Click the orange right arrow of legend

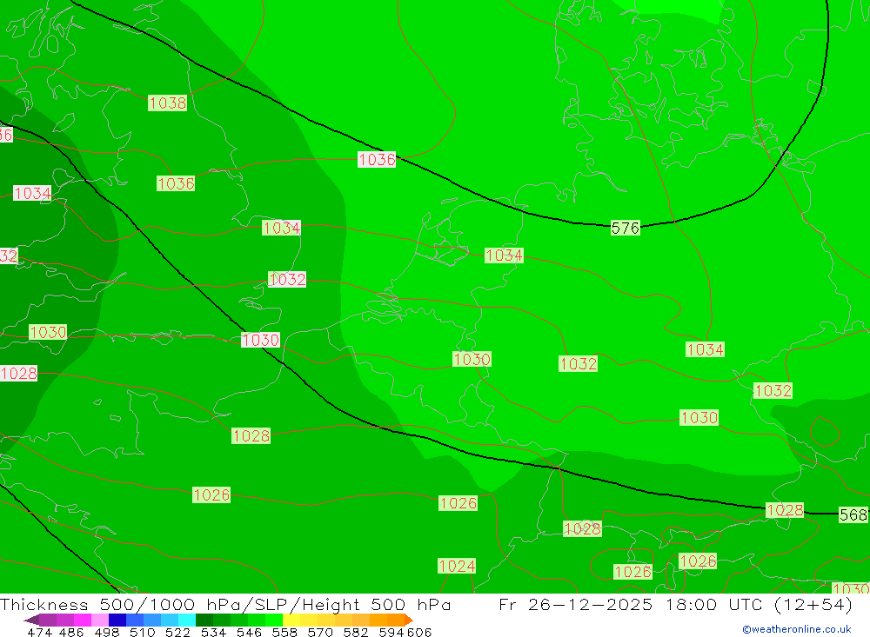coord(409,620)
